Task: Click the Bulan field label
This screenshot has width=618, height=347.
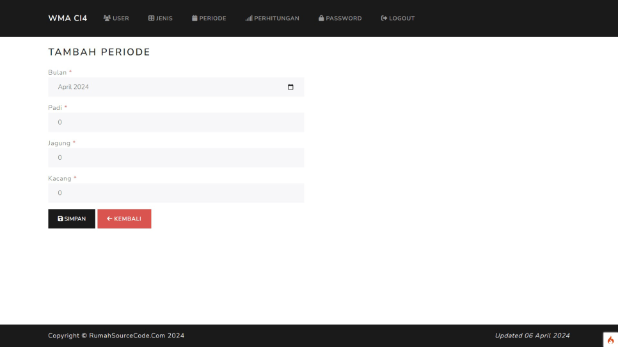Action: pos(58,73)
